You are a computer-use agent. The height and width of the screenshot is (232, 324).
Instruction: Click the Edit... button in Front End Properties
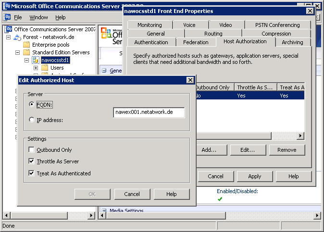pos(248,150)
